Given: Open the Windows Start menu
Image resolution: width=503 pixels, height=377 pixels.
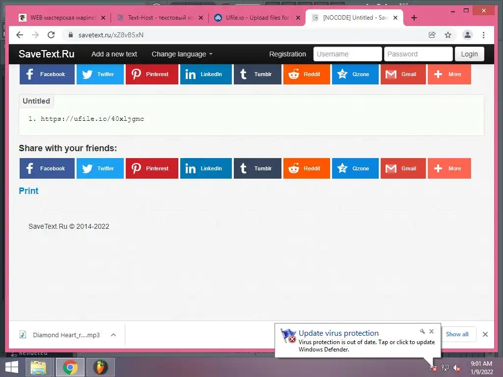Looking at the screenshot, I should pyautogui.click(x=12, y=367).
